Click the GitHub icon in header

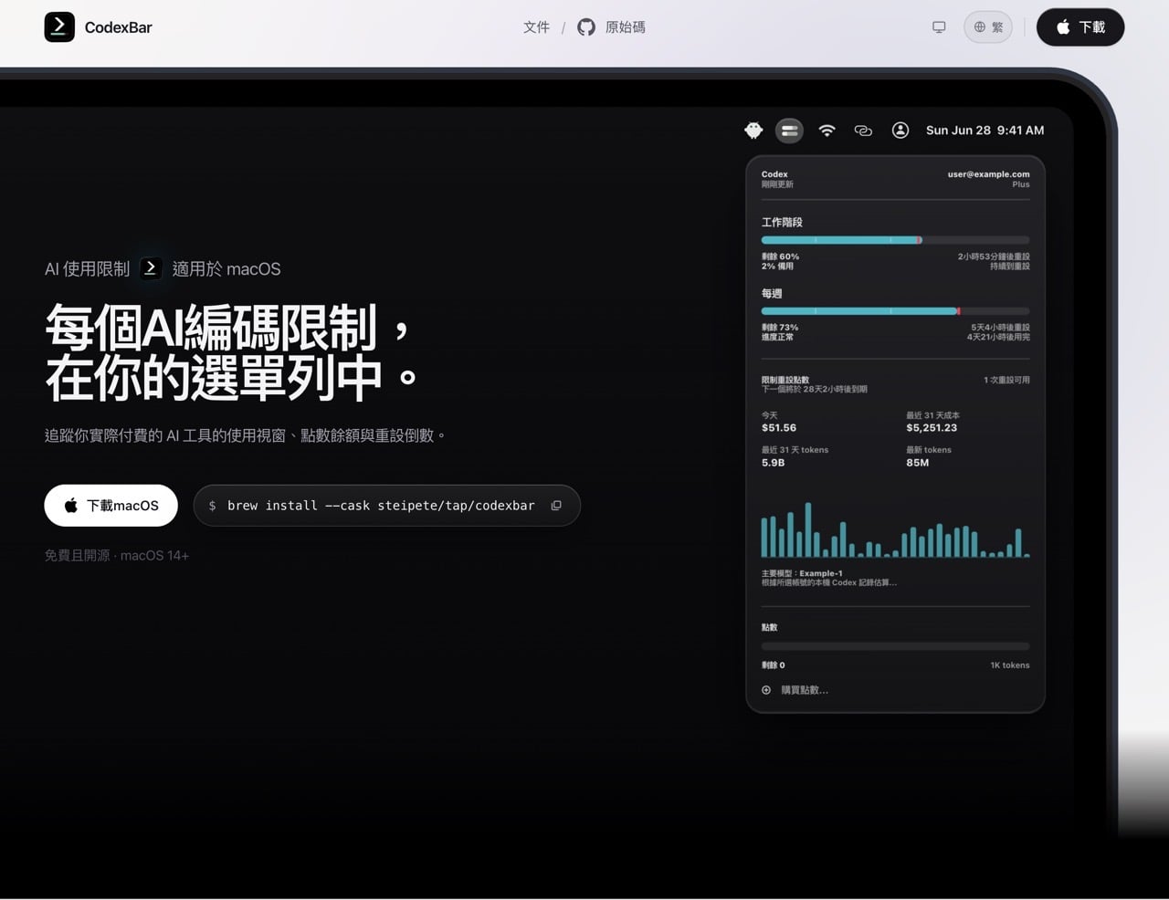[x=586, y=27]
